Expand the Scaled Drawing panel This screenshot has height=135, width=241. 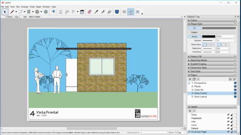pyautogui.click(x=189, y=64)
